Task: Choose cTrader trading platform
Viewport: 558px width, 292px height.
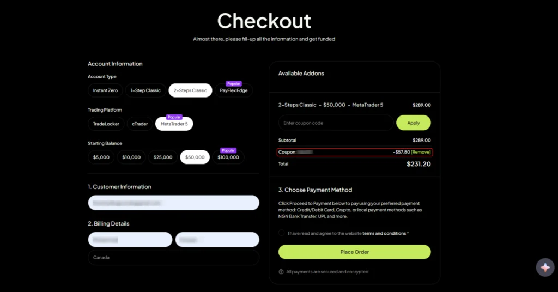Action: 140,124
